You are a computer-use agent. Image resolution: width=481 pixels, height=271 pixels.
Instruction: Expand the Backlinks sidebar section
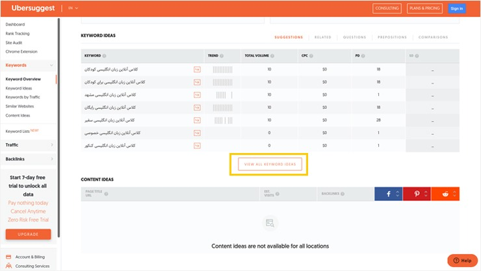(x=52, y=159)
